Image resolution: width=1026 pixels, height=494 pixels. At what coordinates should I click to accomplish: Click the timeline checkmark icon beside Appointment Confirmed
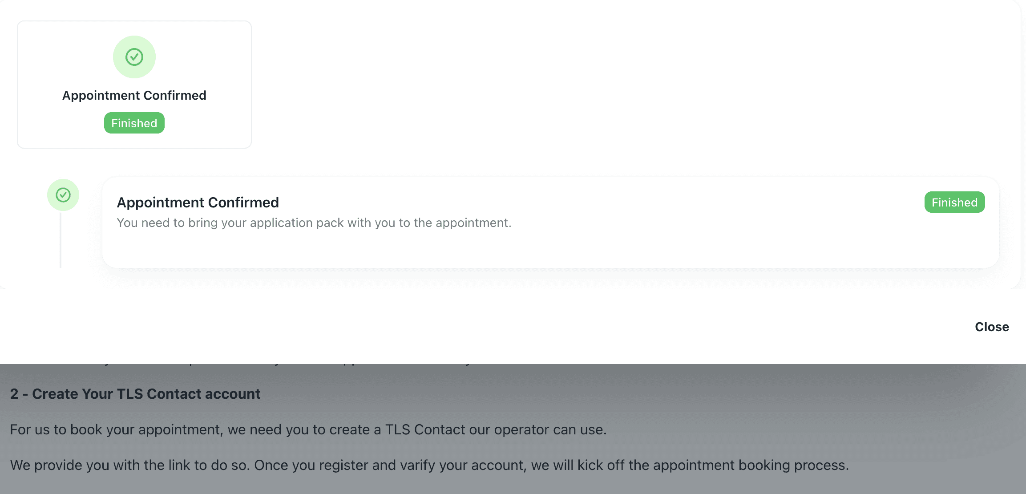tap(63, 195)
